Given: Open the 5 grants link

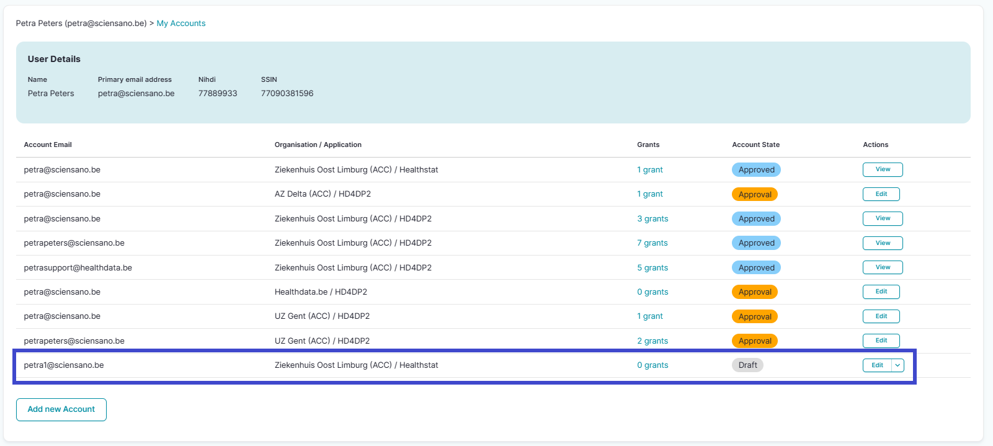Looking at the screenshot, I should [652, 268].
